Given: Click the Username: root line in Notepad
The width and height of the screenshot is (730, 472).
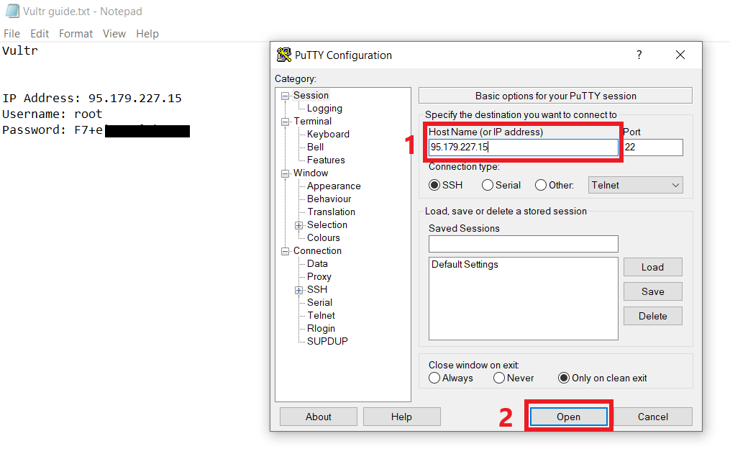Looking at the screenshot, I should pos(52,114).
